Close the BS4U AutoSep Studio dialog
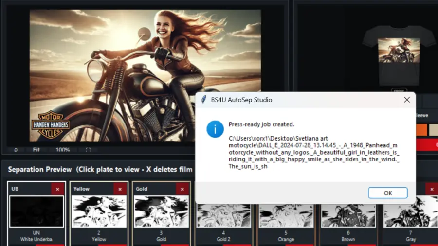Screen dimensions: 438x246 click(407, 100)
